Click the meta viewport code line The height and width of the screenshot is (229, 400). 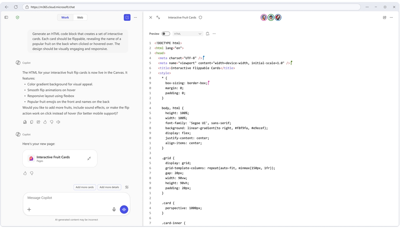point(224,63)
